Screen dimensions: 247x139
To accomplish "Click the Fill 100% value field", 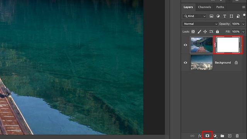I will click(236, 32).
